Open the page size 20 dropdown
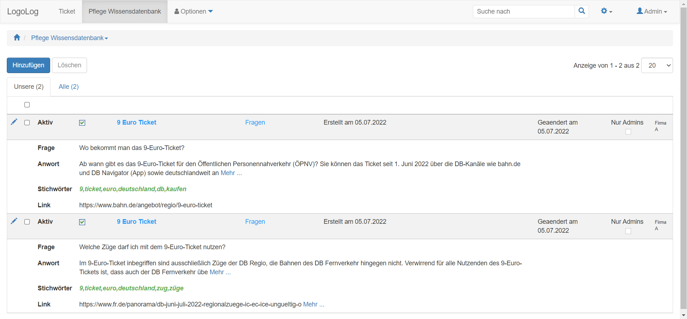The image size is (687, 319). tap(657, 66)
